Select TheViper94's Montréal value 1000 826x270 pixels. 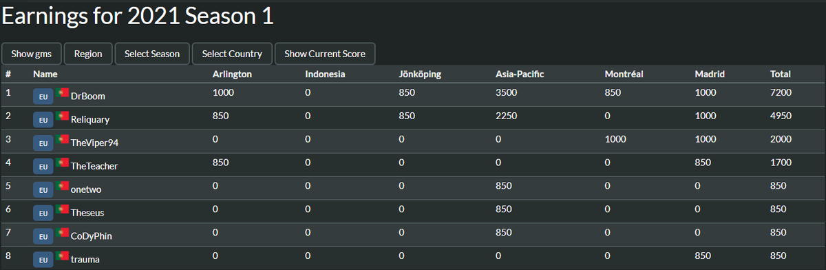pyautogui.click(x=615, y=139)
